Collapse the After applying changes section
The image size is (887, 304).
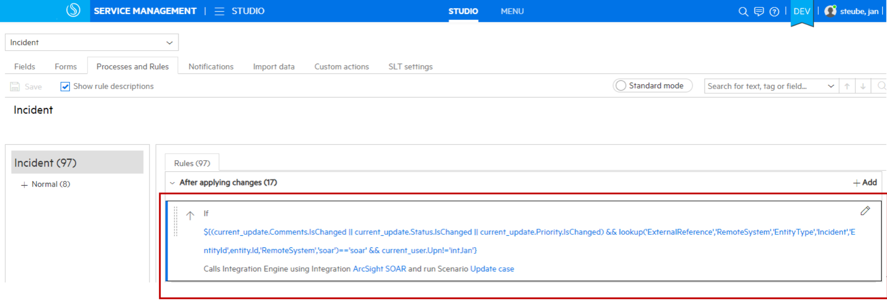pyautogui.click(x=173, y=183)
